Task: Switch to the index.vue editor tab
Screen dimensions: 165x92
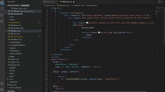Action: [x=50, y=2]
